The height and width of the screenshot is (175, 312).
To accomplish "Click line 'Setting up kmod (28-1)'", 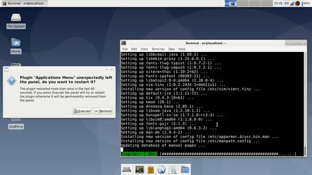I will click(150, 102).
